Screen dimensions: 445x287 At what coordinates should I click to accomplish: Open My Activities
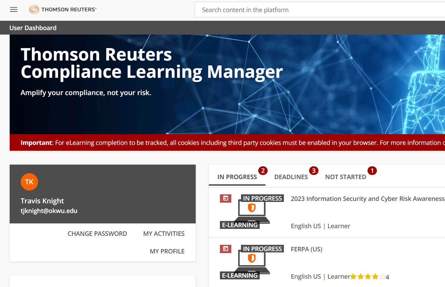(164, 234)
